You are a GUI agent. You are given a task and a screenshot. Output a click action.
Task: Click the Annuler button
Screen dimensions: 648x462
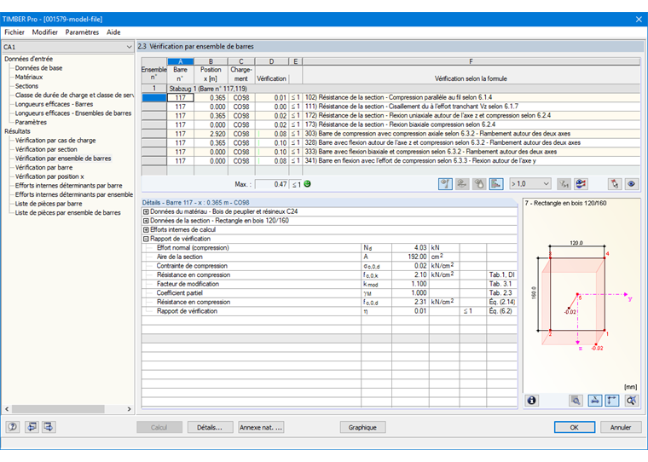pyautogui.click(x=621, y=427)
